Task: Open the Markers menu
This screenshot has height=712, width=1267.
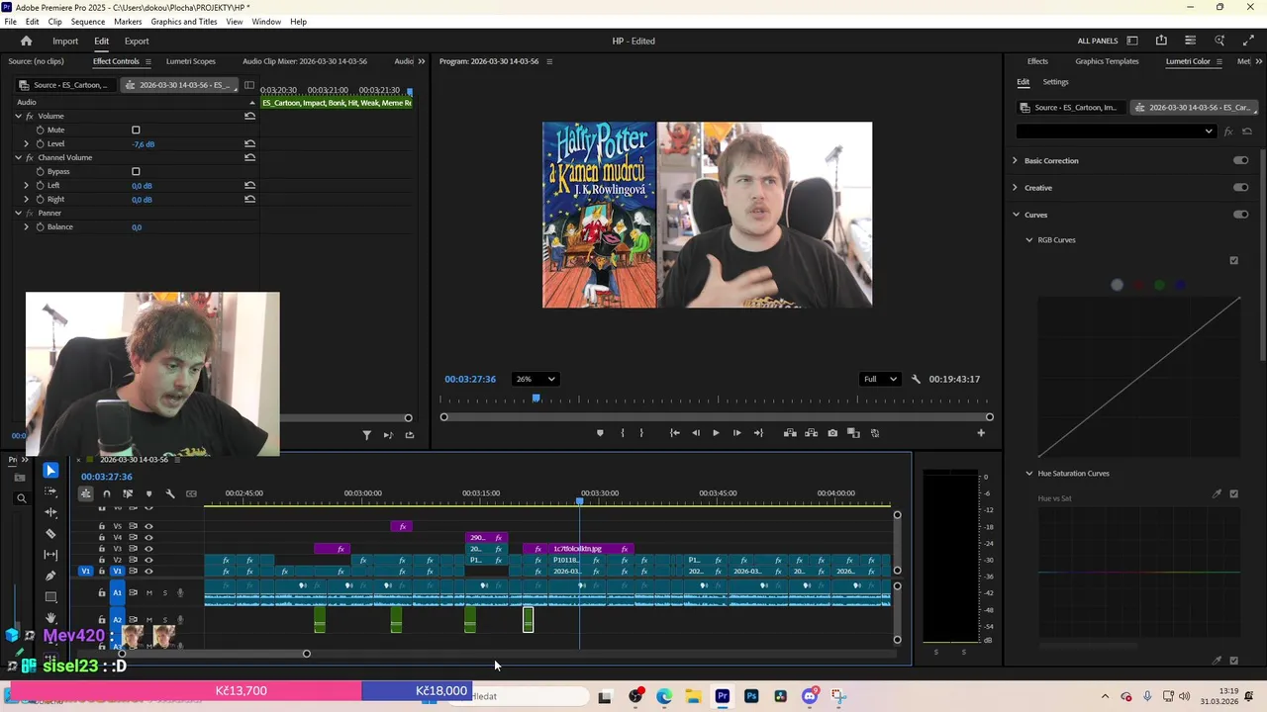Action: [128, 22]
